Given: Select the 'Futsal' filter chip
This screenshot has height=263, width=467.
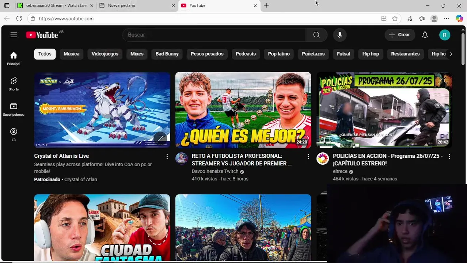Looking at the screenshot, I should coord(343,54).
